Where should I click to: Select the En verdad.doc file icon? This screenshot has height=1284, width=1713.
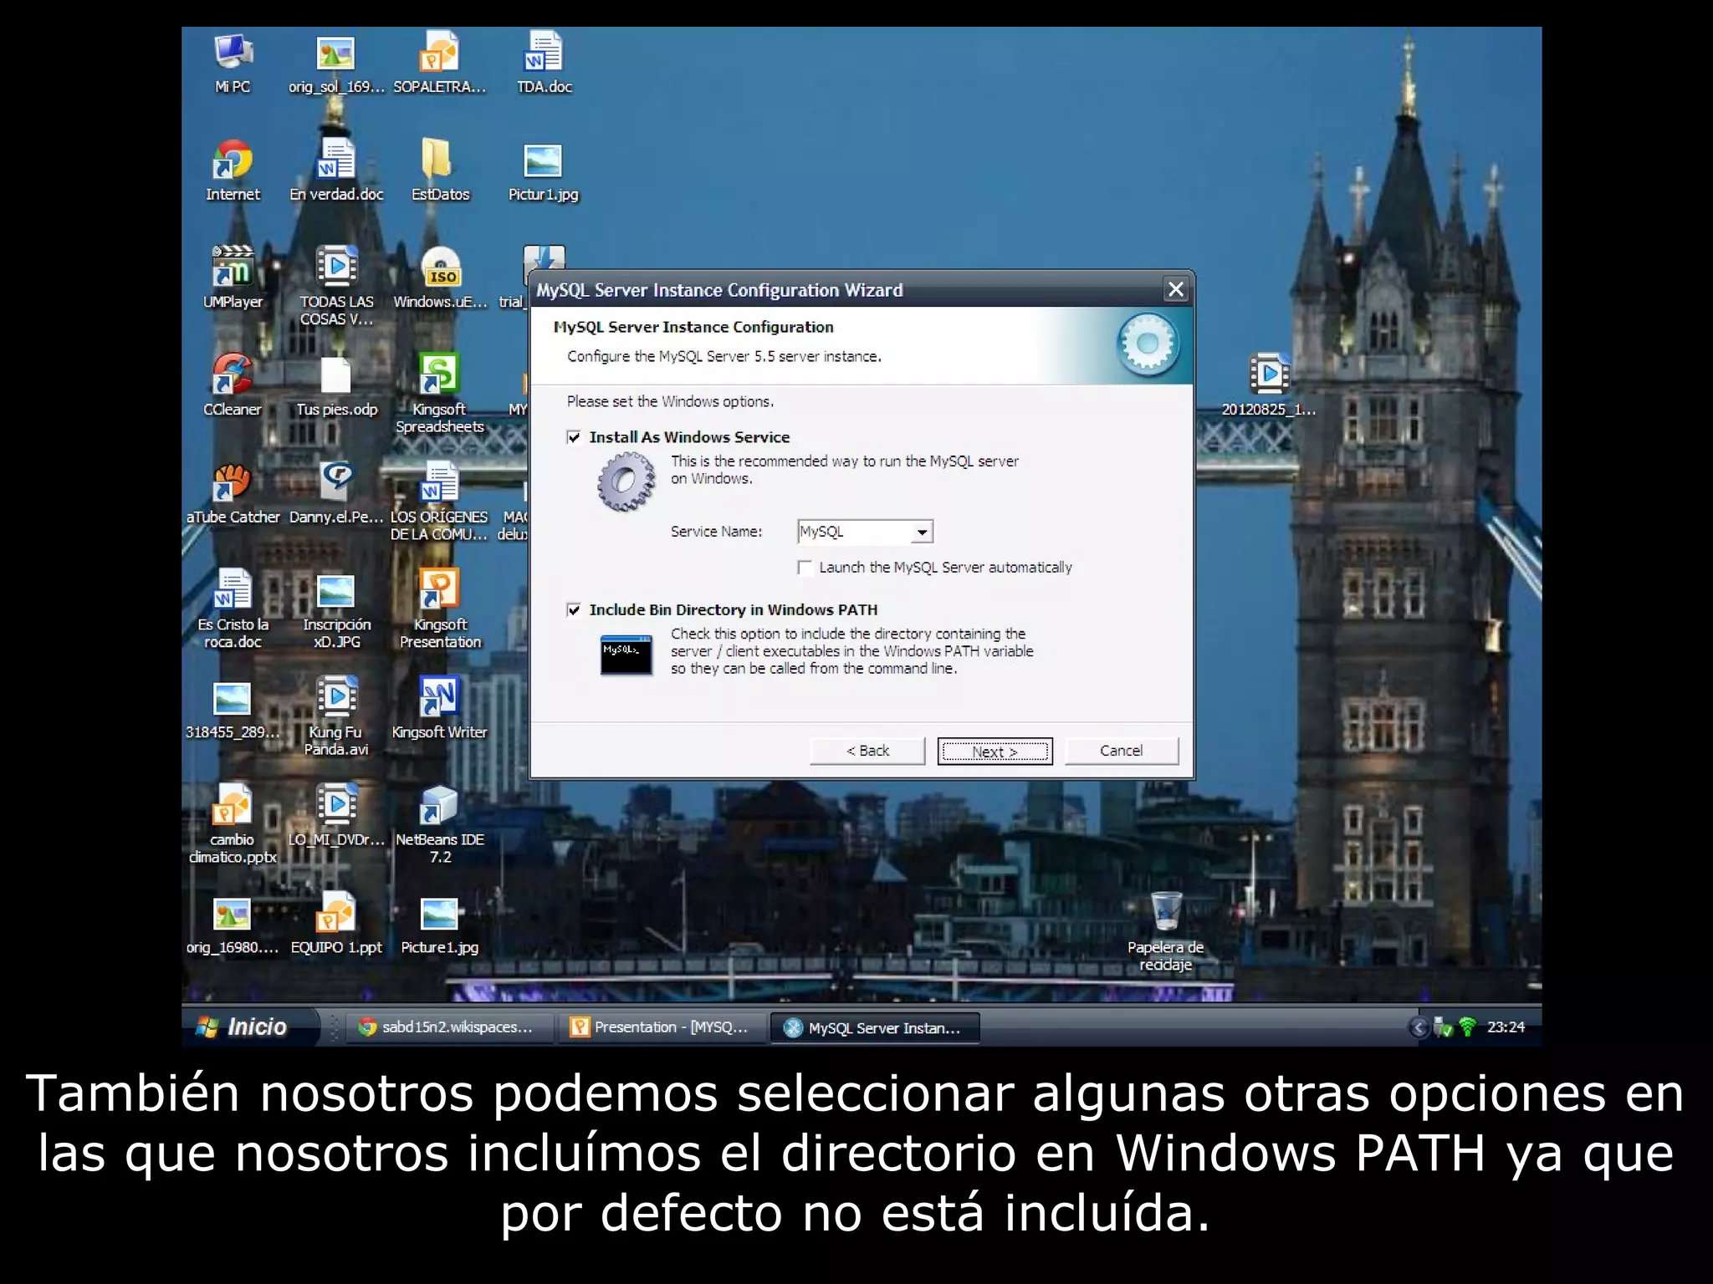336,171
